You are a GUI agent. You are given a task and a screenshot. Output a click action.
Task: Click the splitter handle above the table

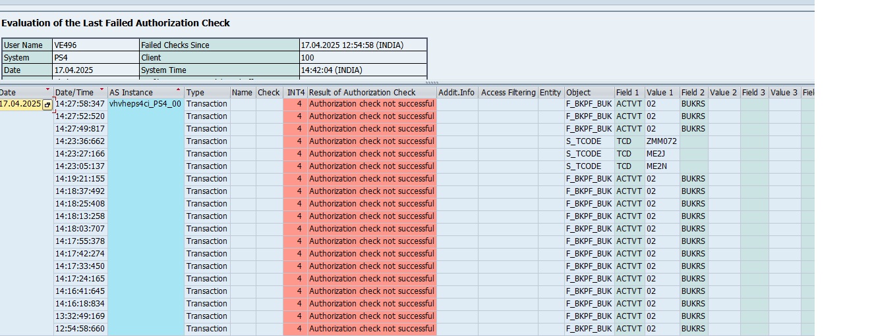(x=432, y=83)
